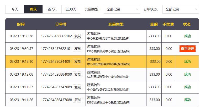Click the 状态 column header
This screenshot has width=200, height=109.
(x=187, y=24)
